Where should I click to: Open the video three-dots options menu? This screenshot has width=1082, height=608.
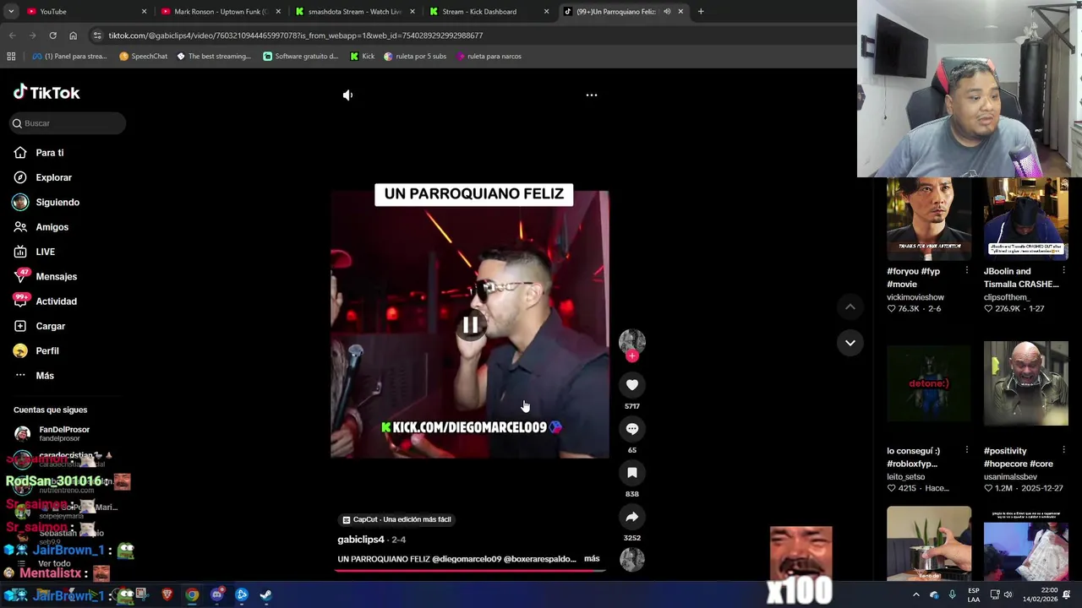[x=592, y=95]
